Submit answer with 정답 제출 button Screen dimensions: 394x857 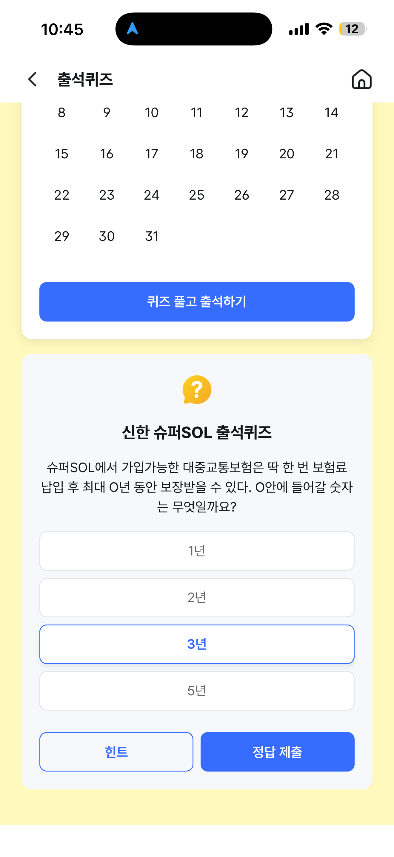point(277,752)
